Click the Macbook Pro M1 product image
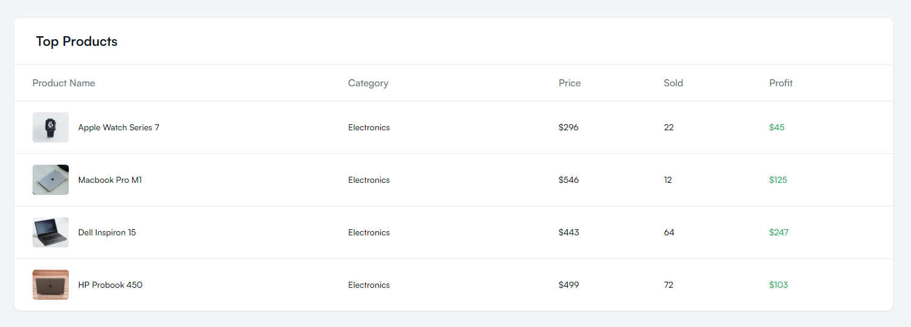911x327 pixels. (x=51, y=180)
